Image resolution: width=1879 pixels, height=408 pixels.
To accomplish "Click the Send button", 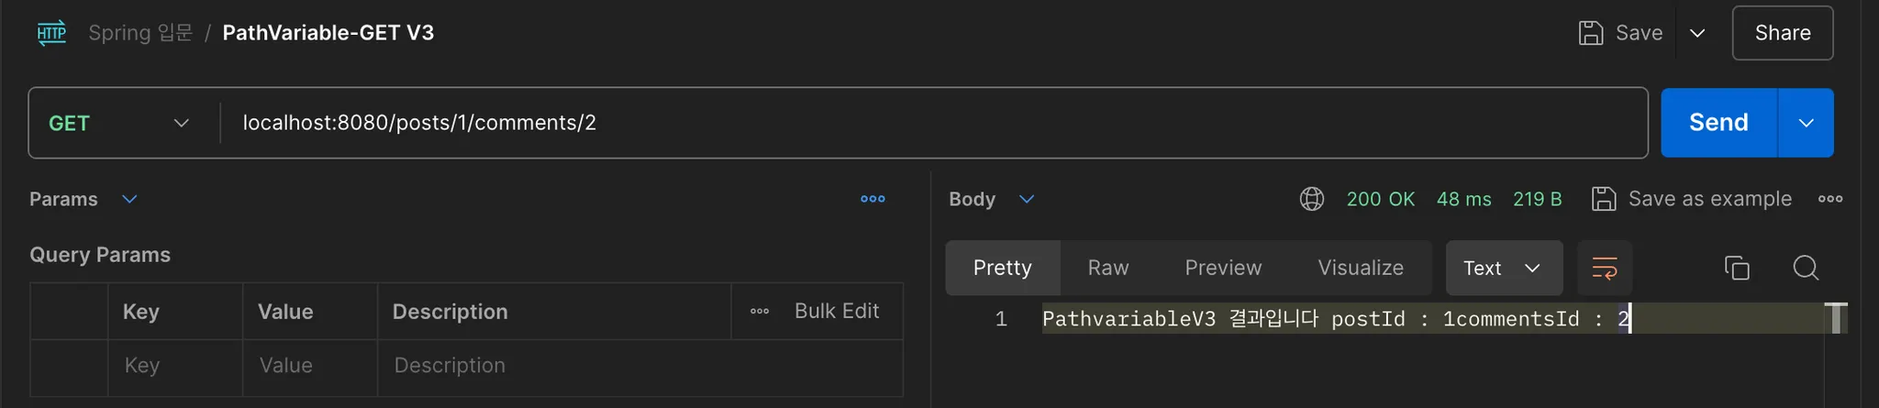I will [1718, 123].
